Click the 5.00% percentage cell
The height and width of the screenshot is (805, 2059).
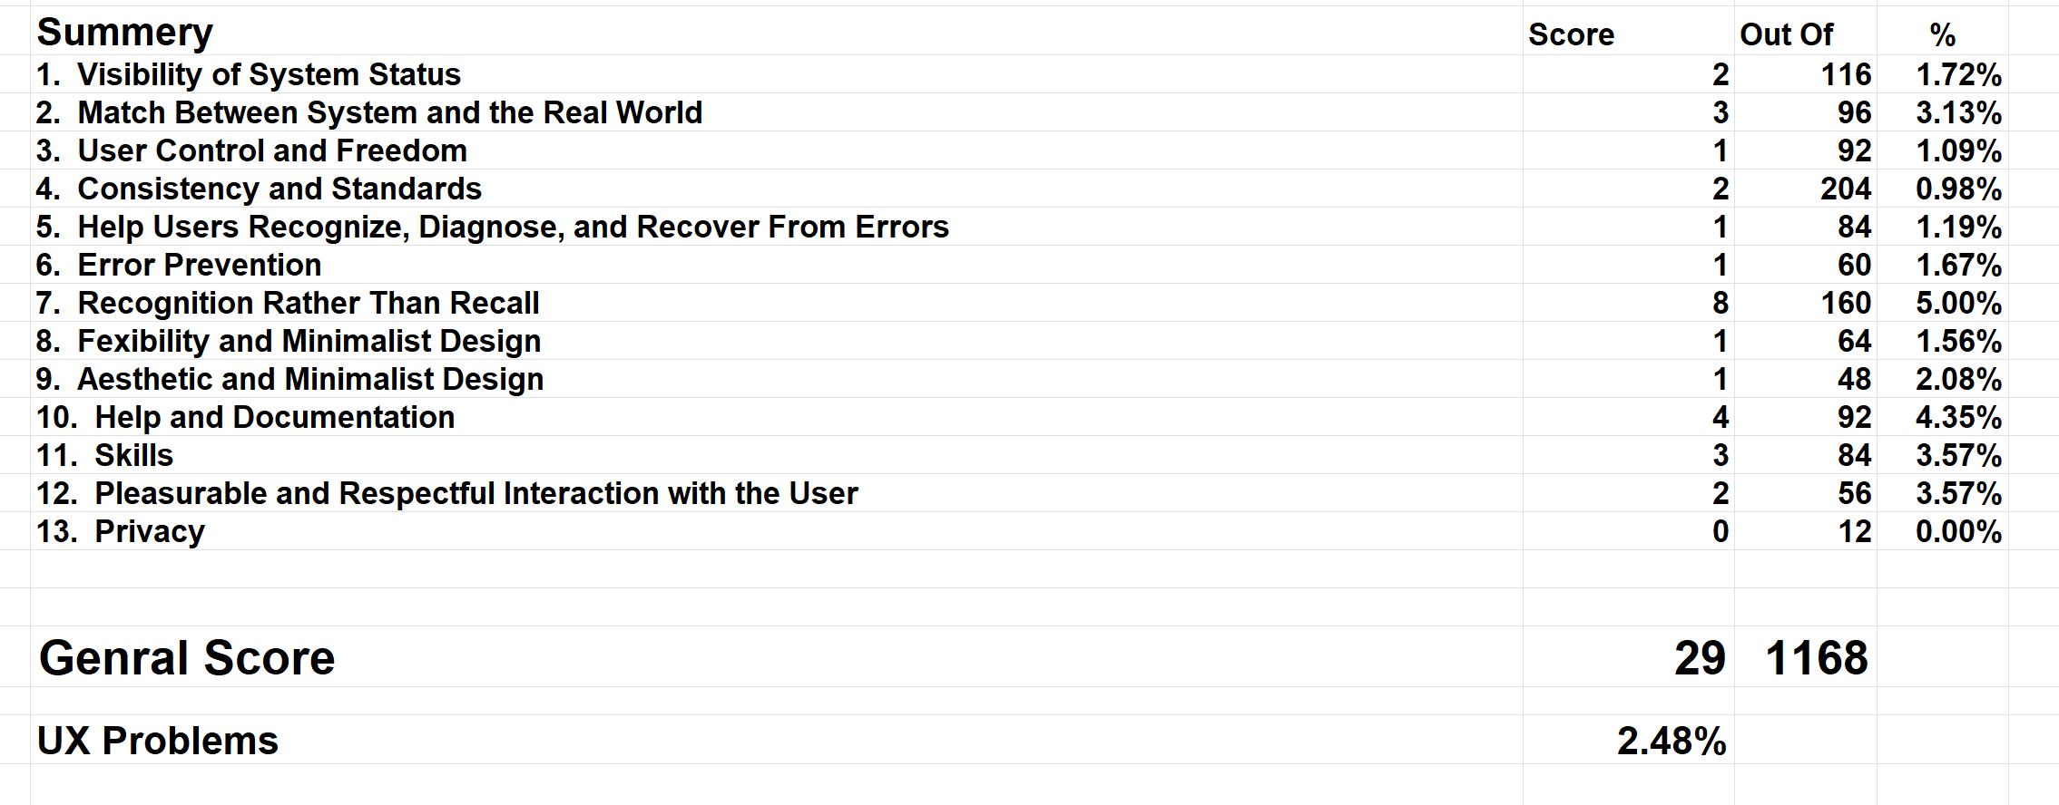click(x=1958, y=303)
